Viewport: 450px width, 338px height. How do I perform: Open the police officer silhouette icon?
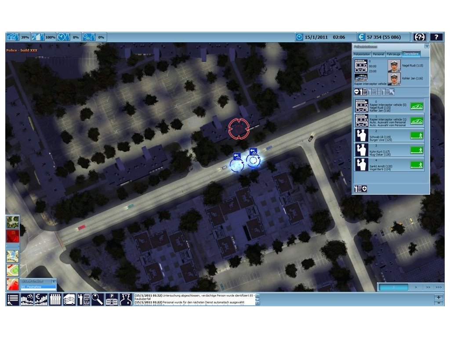pyautogui.click(x=126, y=299)
